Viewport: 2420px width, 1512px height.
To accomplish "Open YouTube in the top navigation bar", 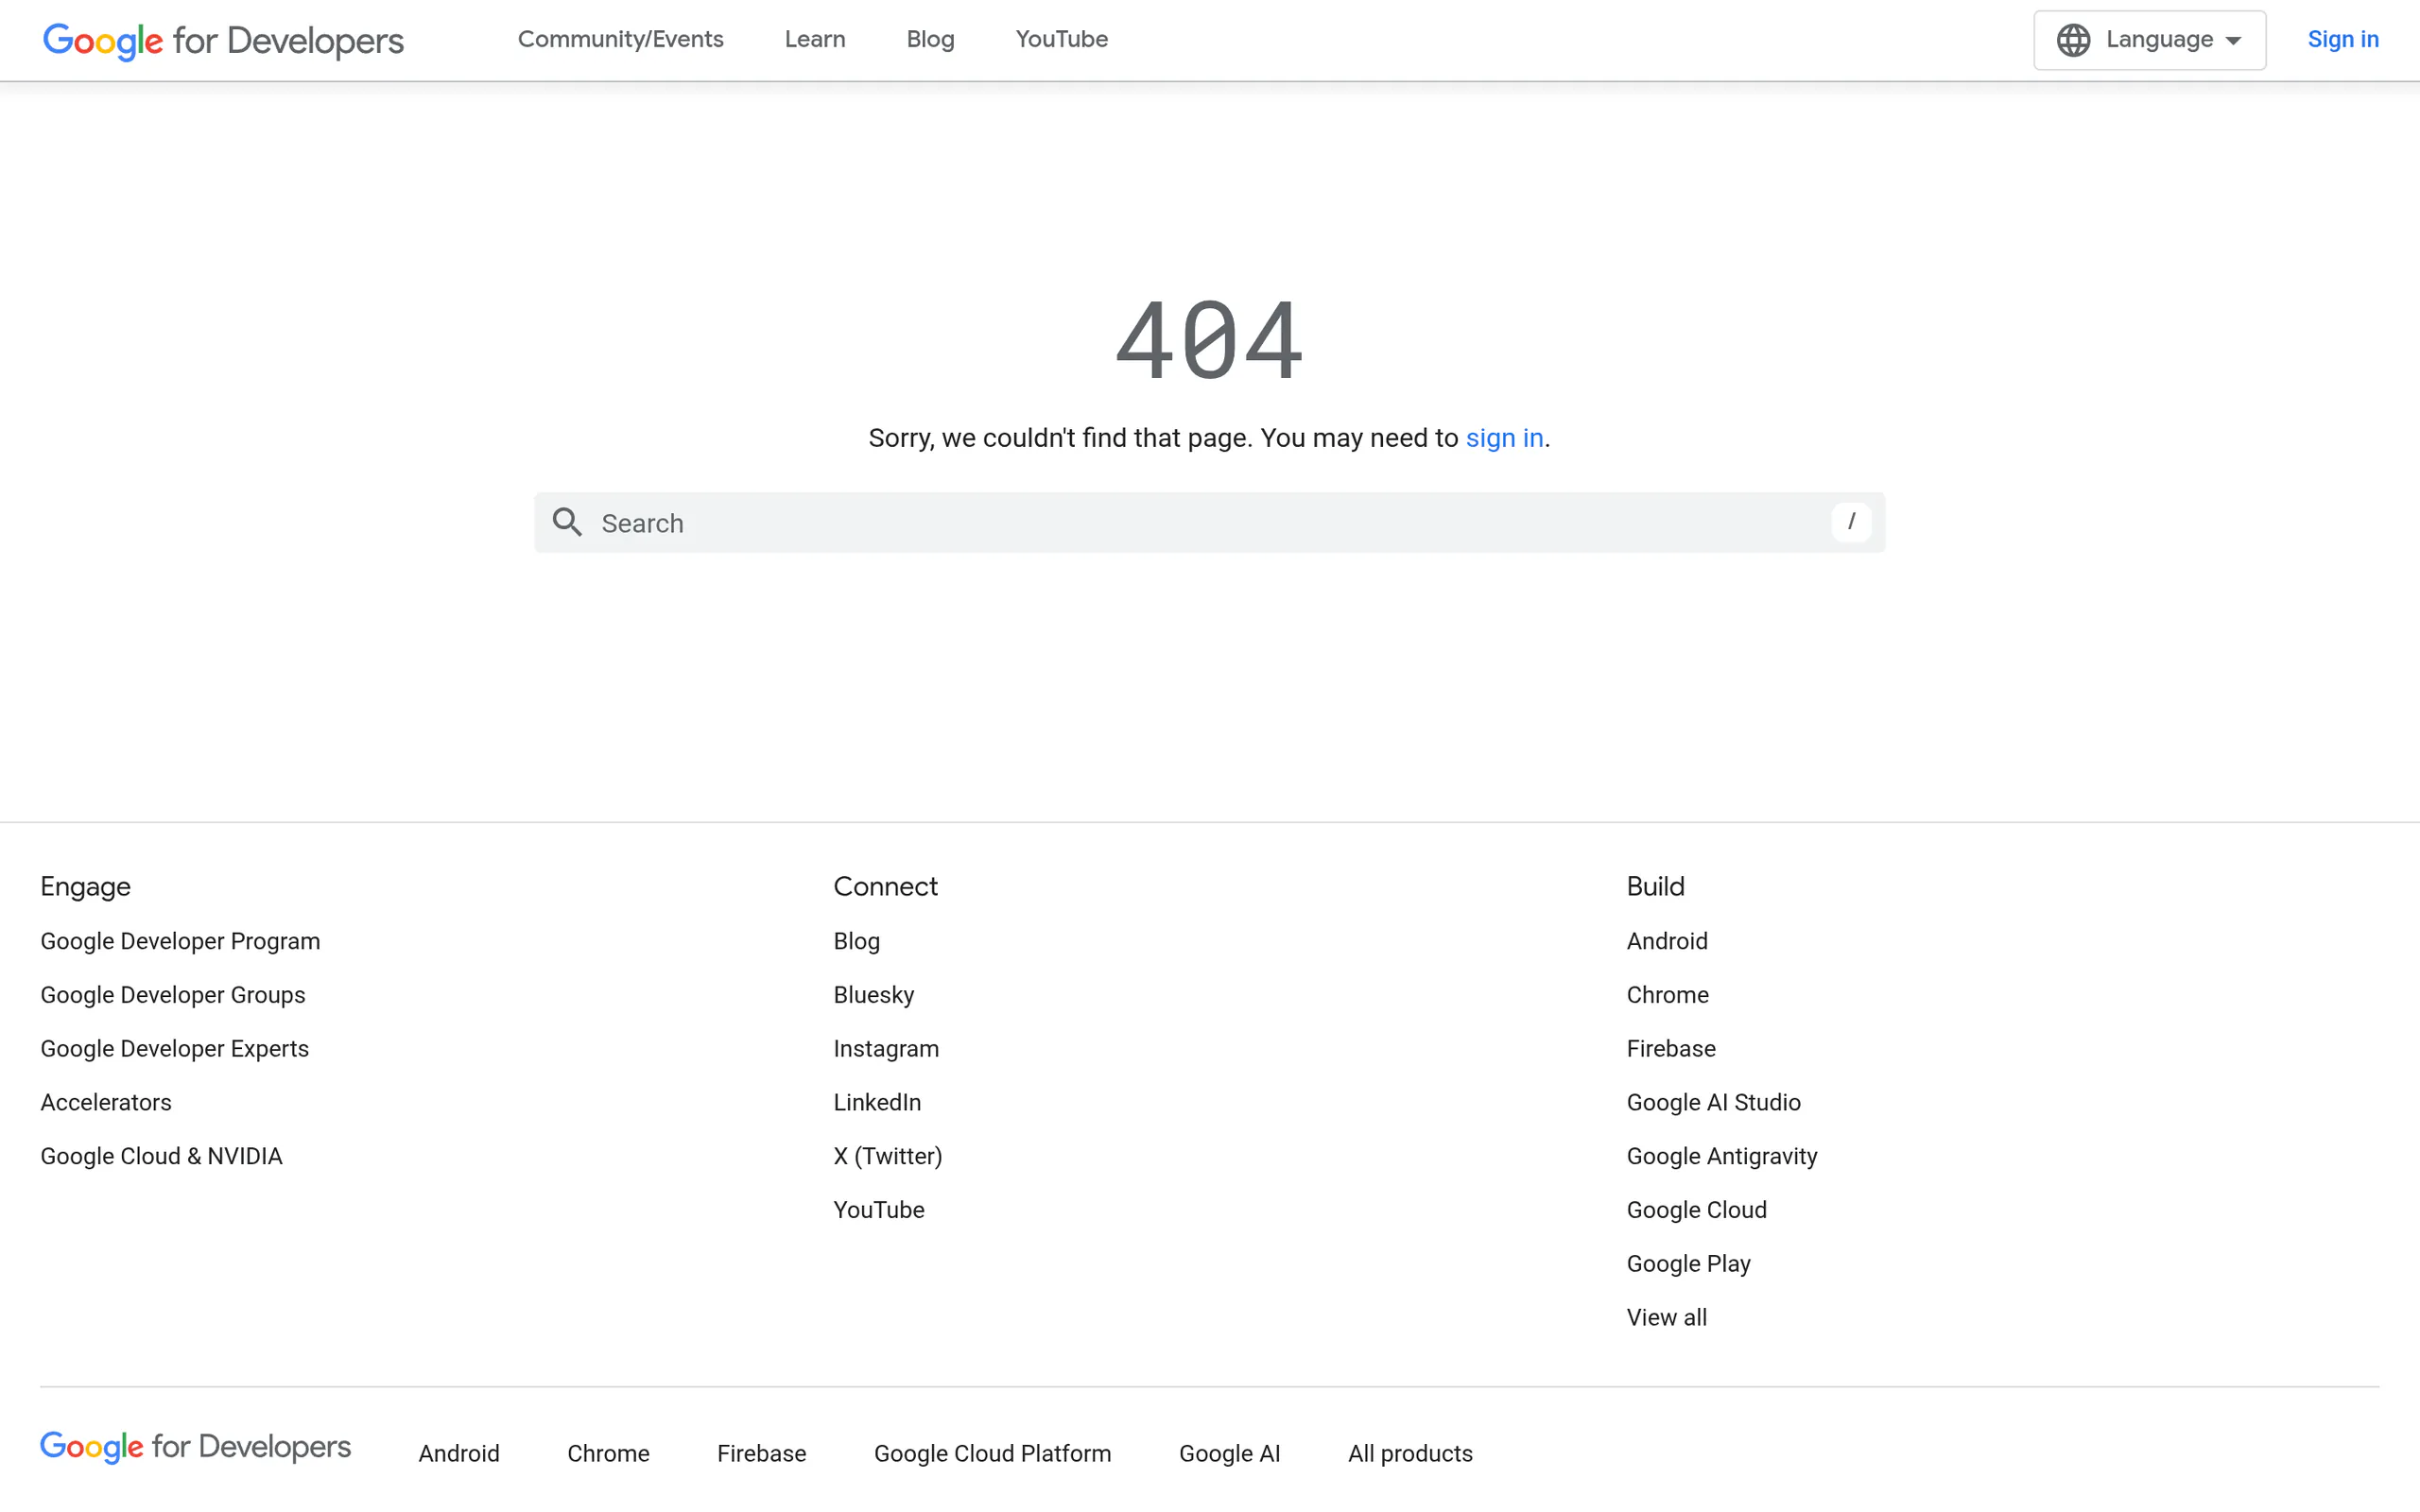I will 1061,39.
